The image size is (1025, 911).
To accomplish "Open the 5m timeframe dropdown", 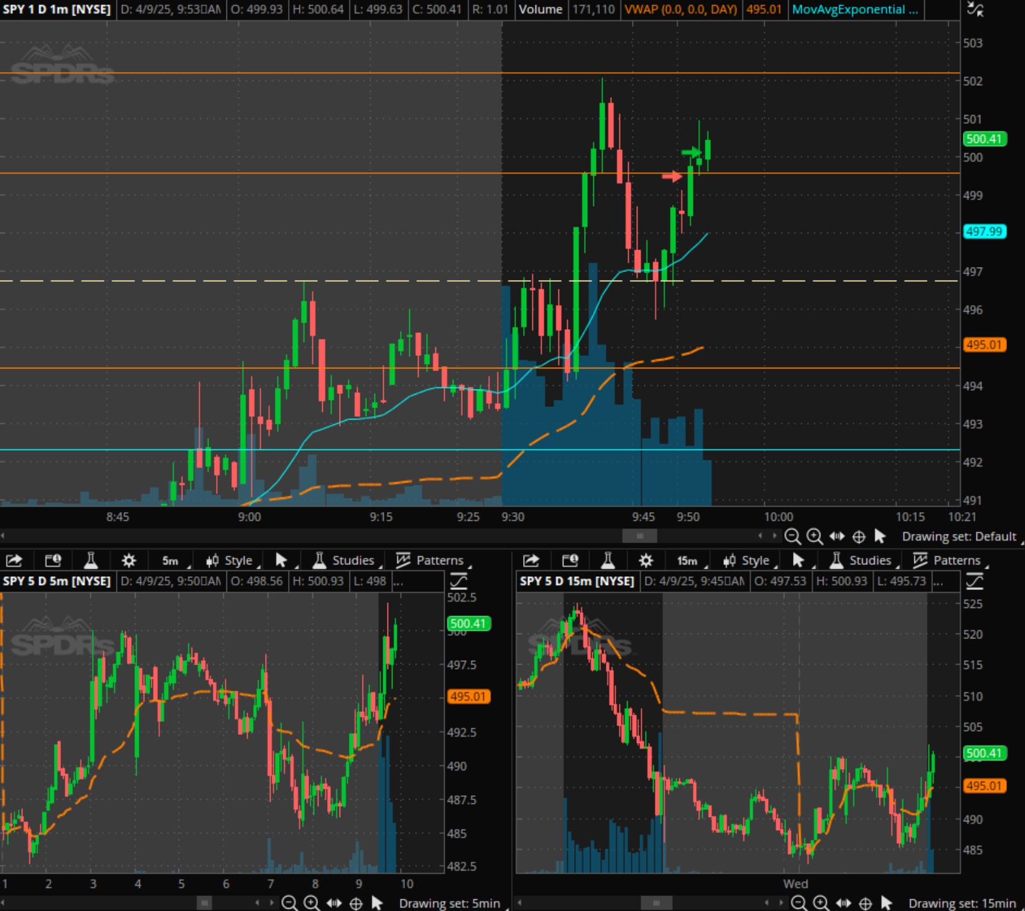I will tap(171, 561).
